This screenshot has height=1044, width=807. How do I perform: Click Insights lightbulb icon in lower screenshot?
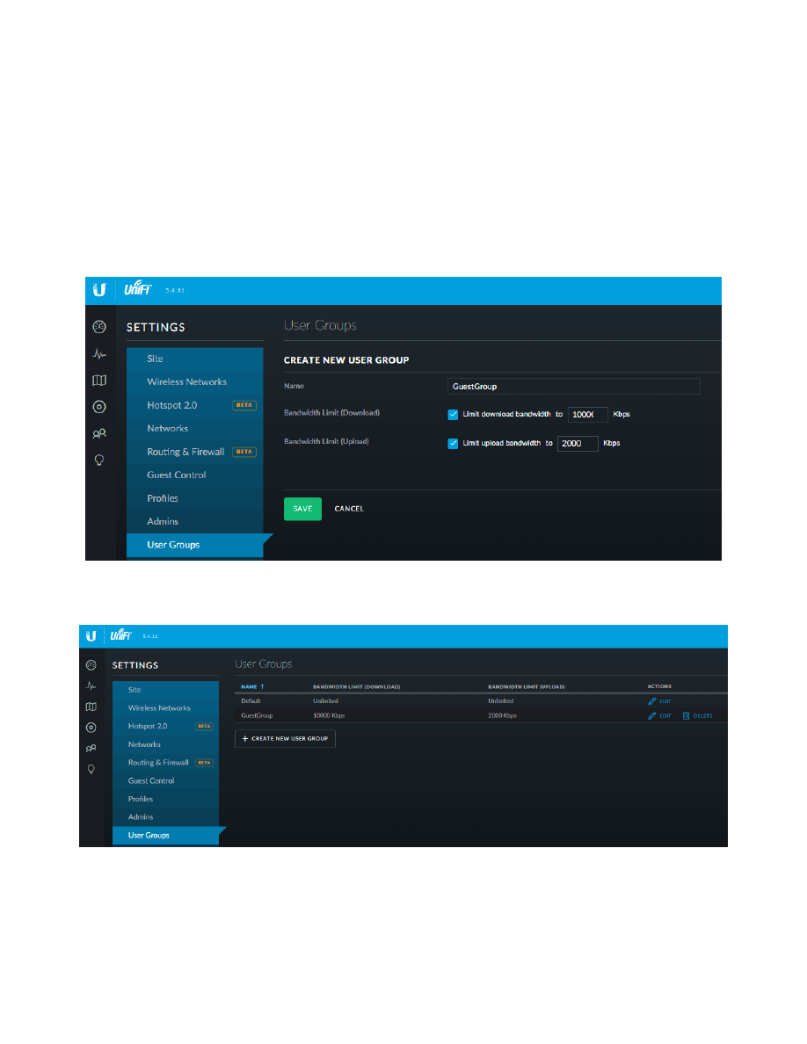coord(91,768)
